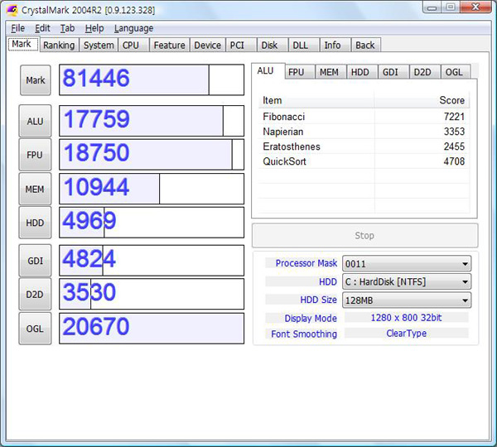
Task: Run the FPU benchmark button
Action: 35,155
